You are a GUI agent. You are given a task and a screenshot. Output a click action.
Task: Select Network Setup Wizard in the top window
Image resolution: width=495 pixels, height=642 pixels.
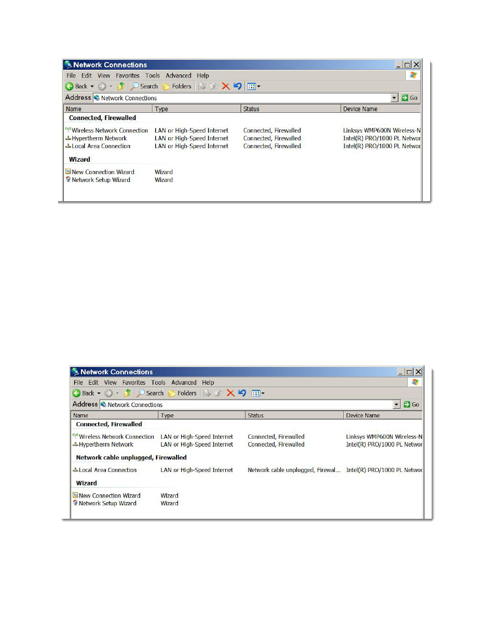(101, 180)
